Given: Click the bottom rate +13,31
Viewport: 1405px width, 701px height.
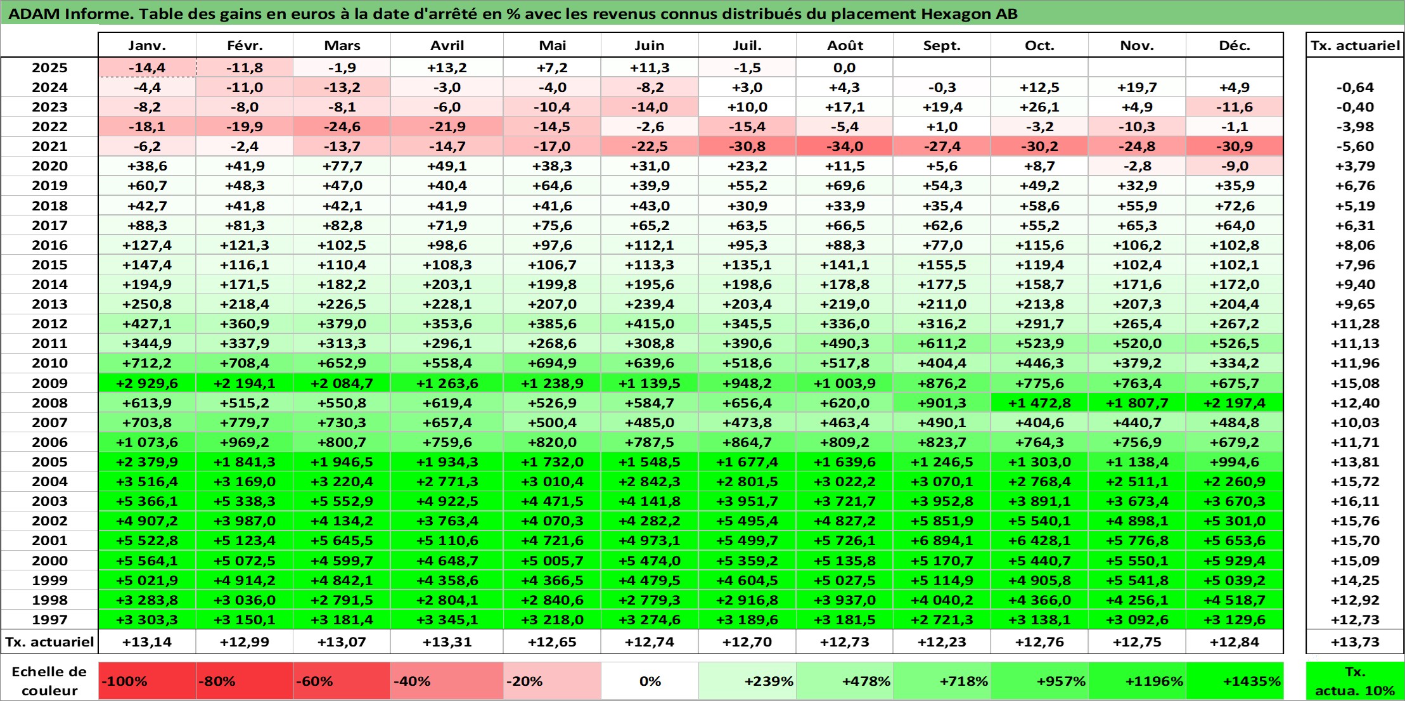Looking at the screenshot, I should pyautogui.click(x=447, y=641).
